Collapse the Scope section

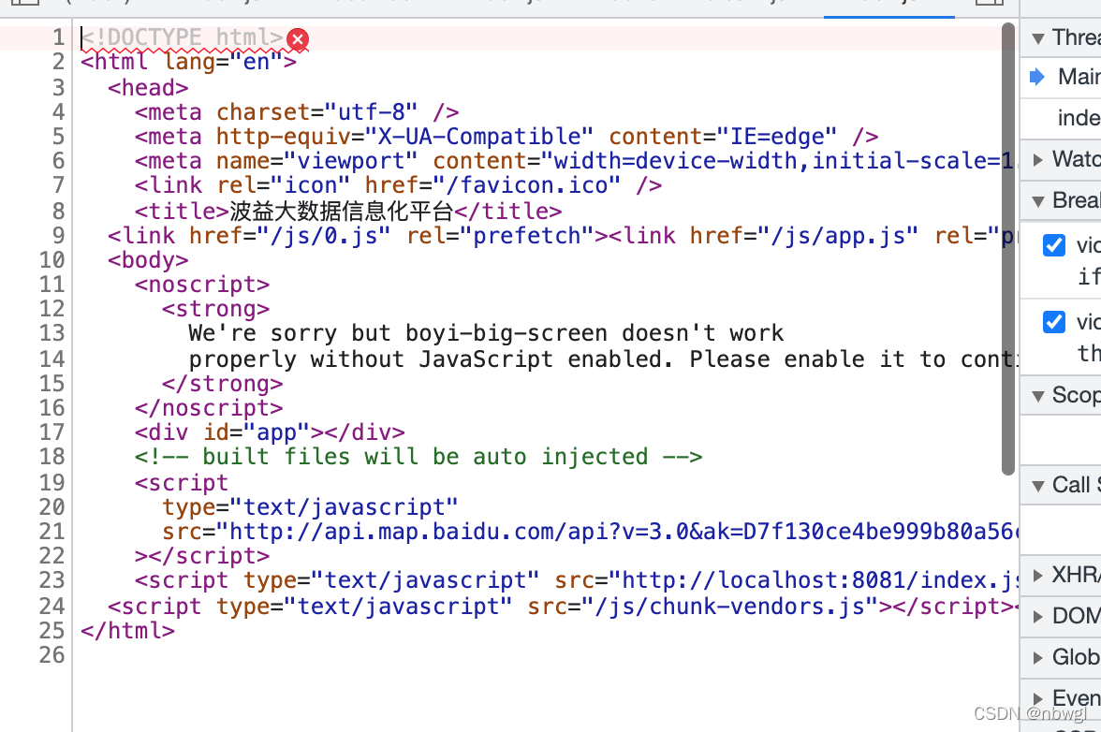click(1037, 397)
